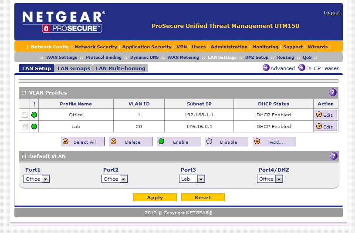Click the Disable button
This screenshot has width=355, height=233.
pyautogui.click(x=227, y=142)
